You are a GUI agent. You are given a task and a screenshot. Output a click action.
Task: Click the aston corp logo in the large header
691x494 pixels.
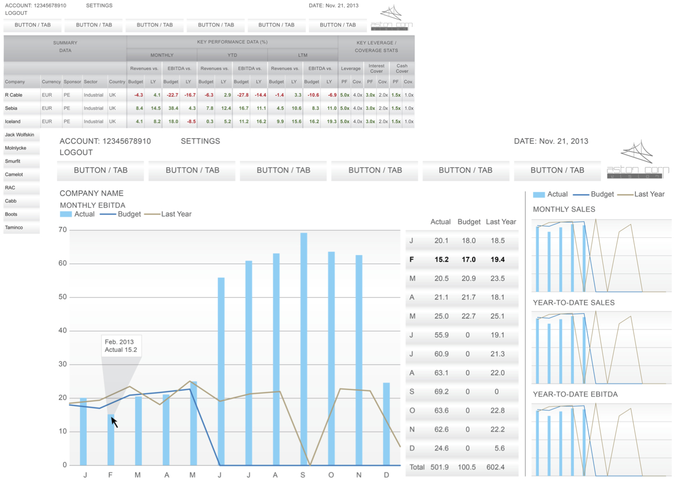(638, 159)
